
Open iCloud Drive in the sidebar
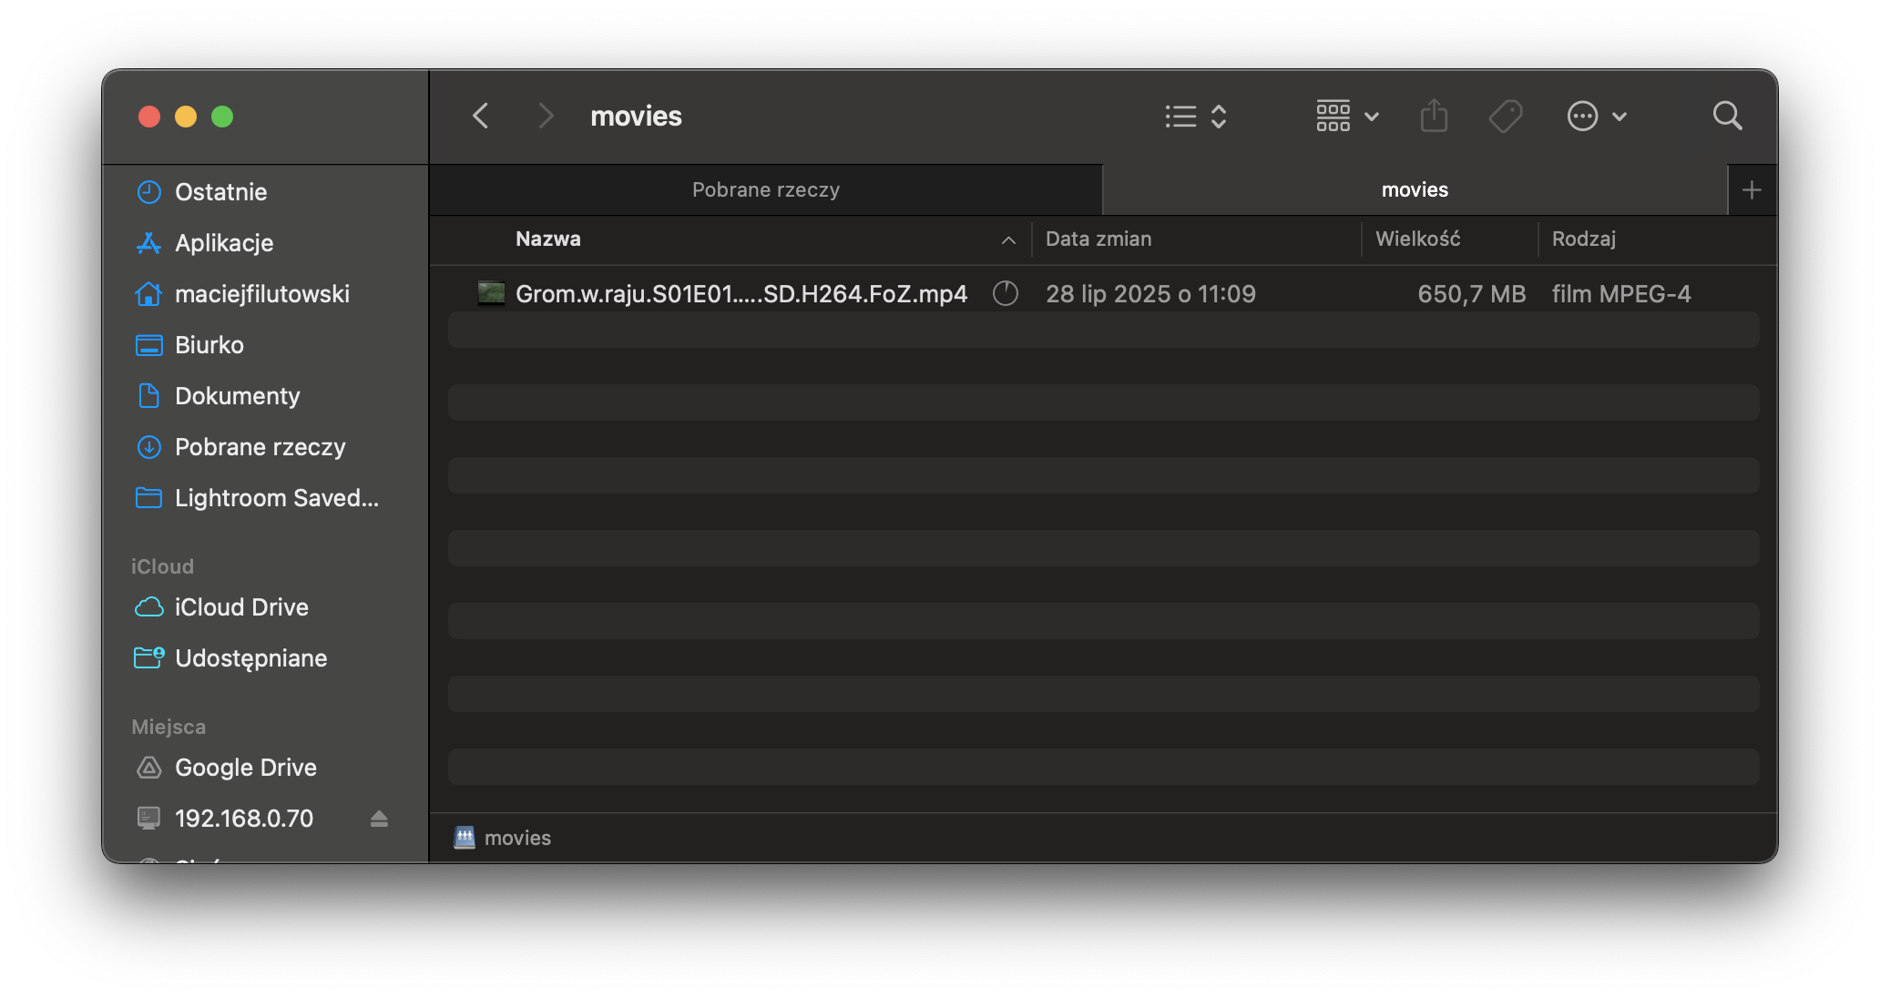[241, 607]
